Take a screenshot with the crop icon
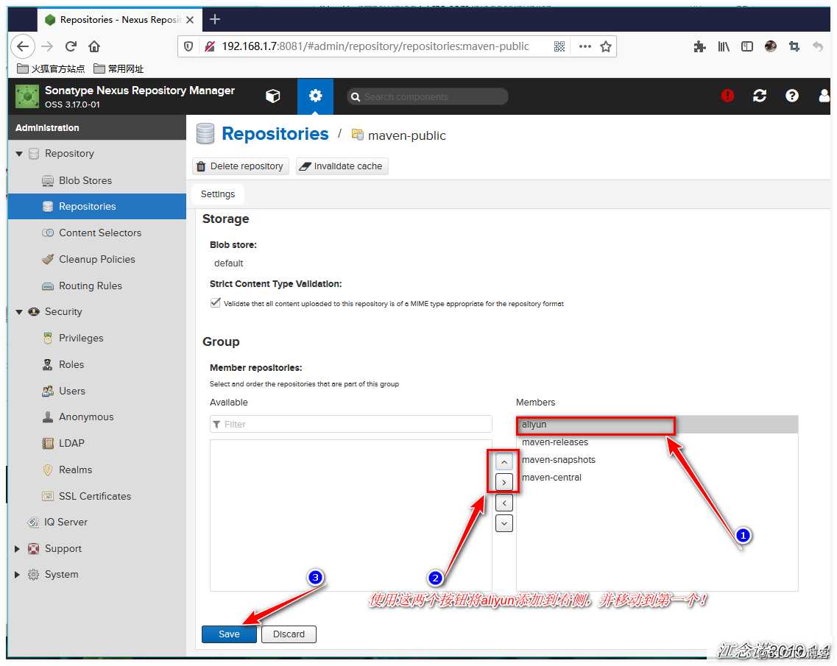Screen dimensions: 837x666 (794, 46)
